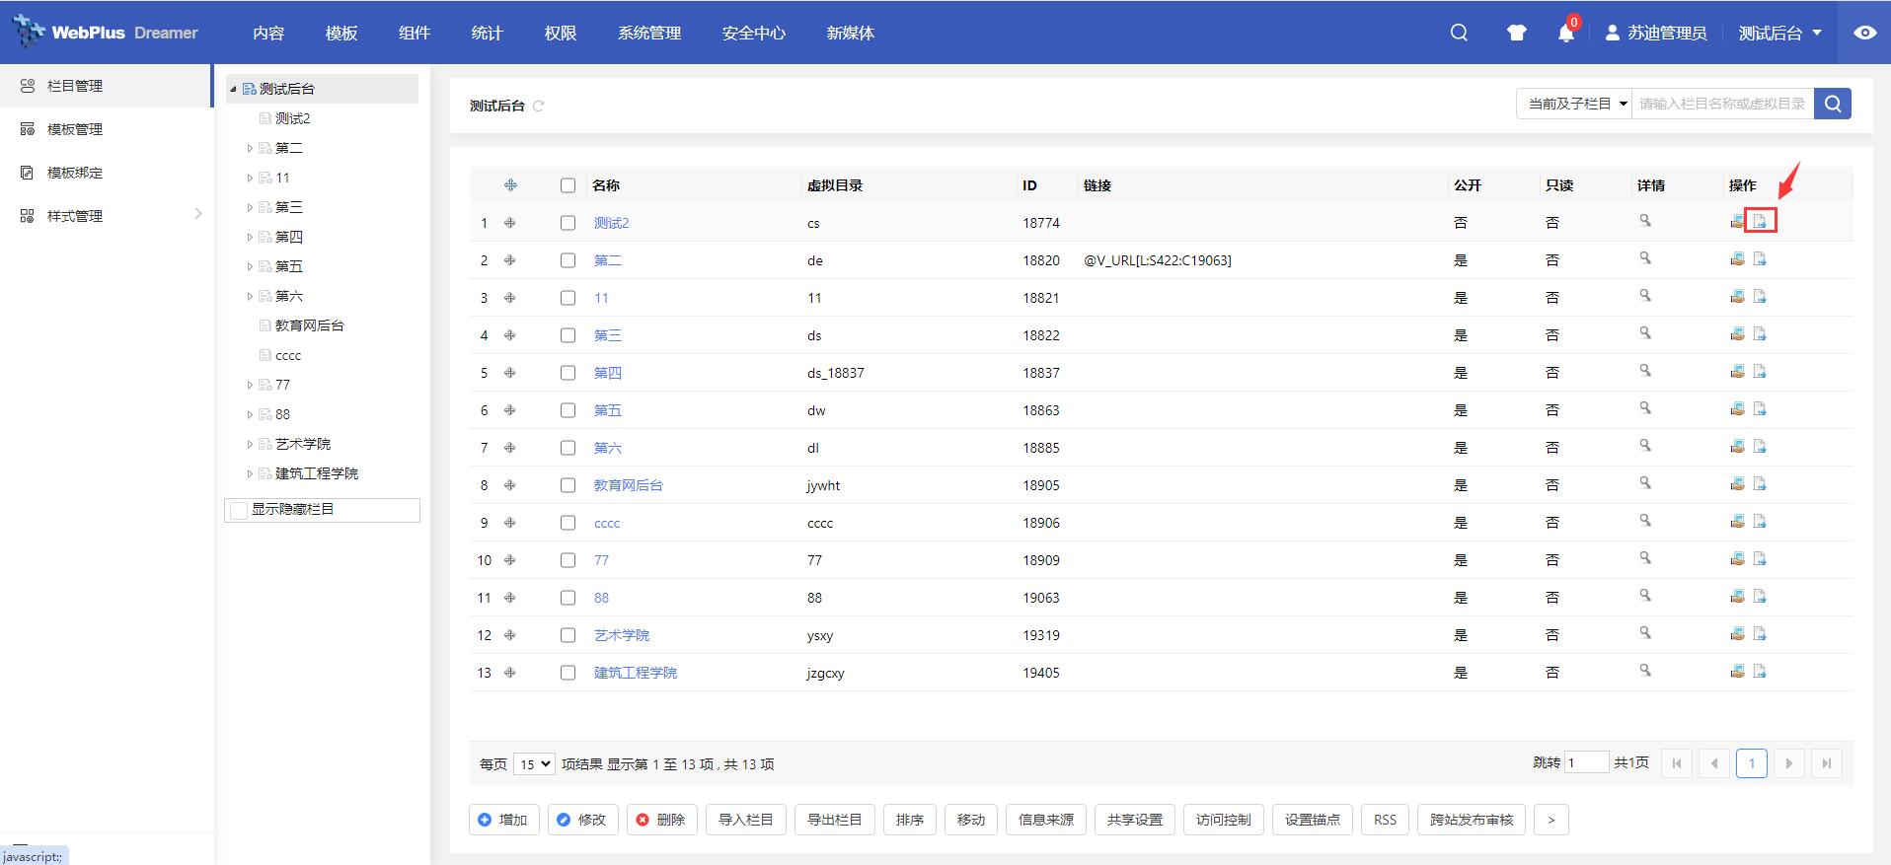Click the RSS button
1891x865 pixels.
pyautogui.click(x=1386, y=820)
